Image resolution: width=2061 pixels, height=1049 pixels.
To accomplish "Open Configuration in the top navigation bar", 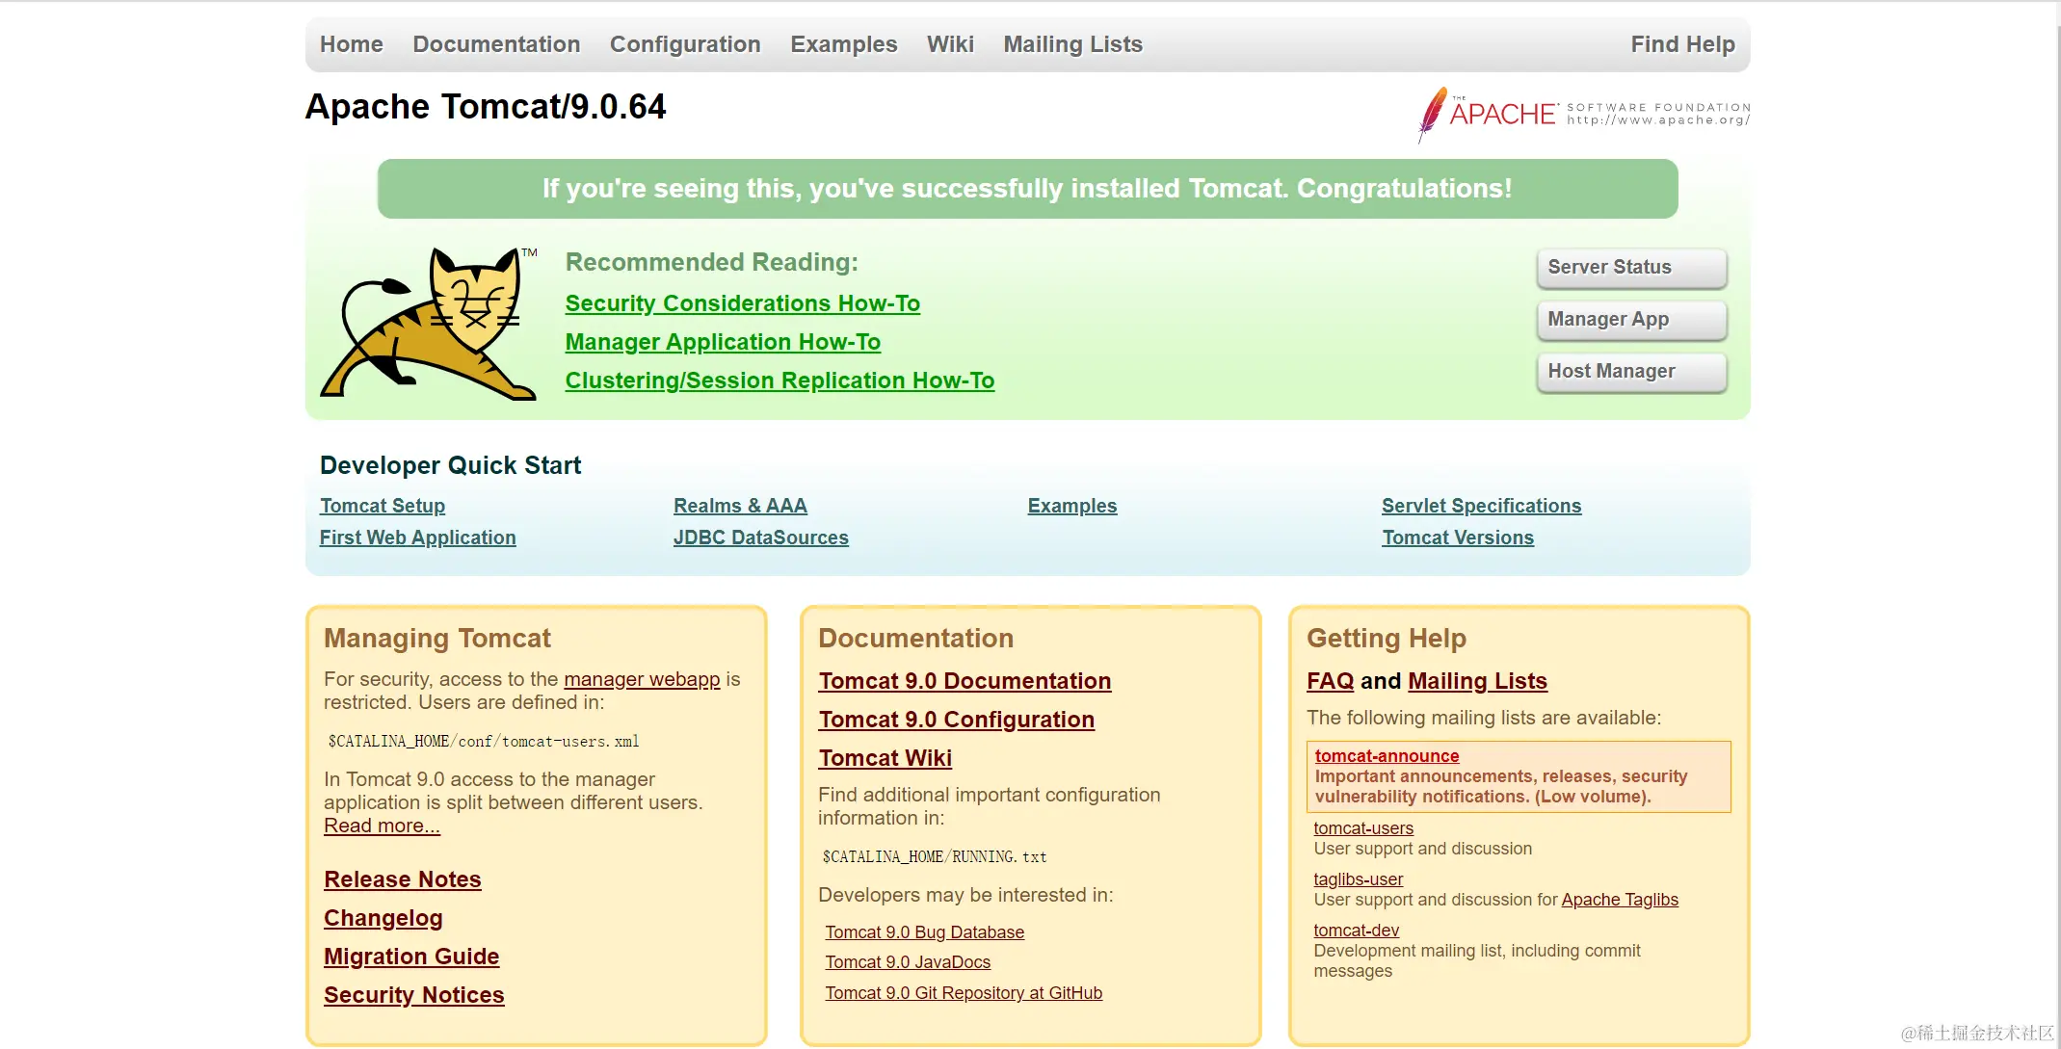I will (685, 44).
